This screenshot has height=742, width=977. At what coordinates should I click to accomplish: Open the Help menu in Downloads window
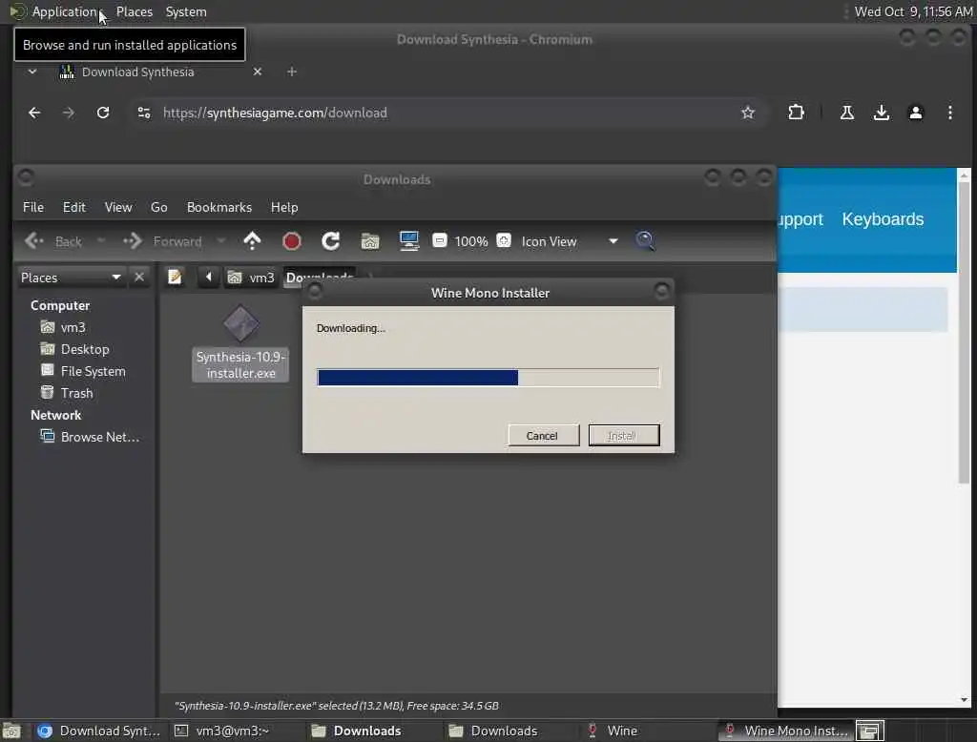coord(284,208)
